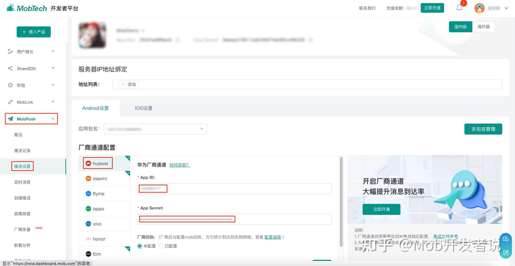Open the notification bell
This screenshot has width=515, height=266.
[459, 8]
